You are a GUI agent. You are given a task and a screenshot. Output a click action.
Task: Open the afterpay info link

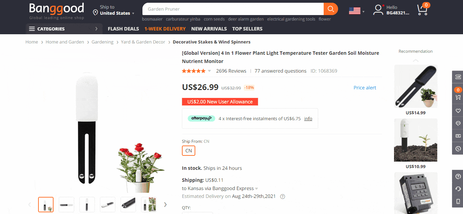308,119
